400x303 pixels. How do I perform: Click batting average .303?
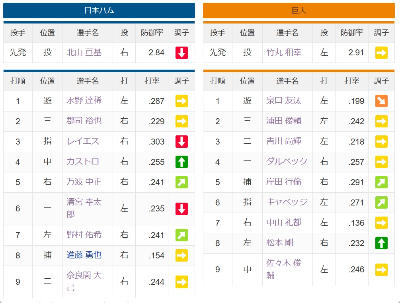point(157,142)
